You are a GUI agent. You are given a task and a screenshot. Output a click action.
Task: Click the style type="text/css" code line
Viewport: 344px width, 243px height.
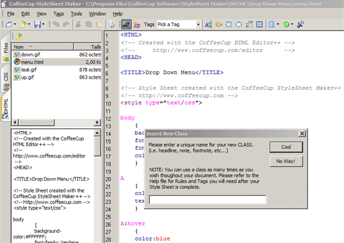click(x=161, y=103)
